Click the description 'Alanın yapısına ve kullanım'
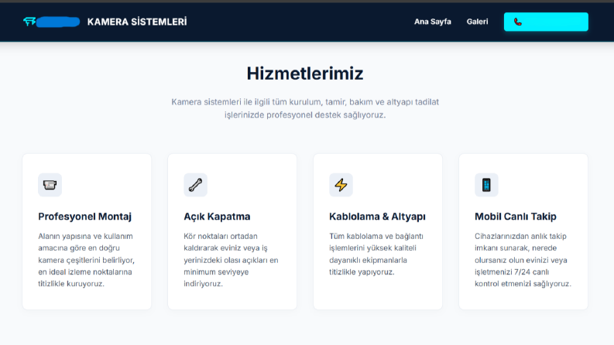The width and height of the screenshot is (614, 345). [x=86, y=260]
